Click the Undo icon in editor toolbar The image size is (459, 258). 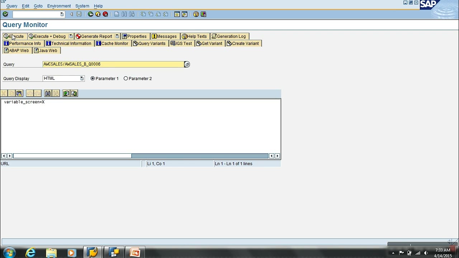pyautogui.click(x=30, y=94)
